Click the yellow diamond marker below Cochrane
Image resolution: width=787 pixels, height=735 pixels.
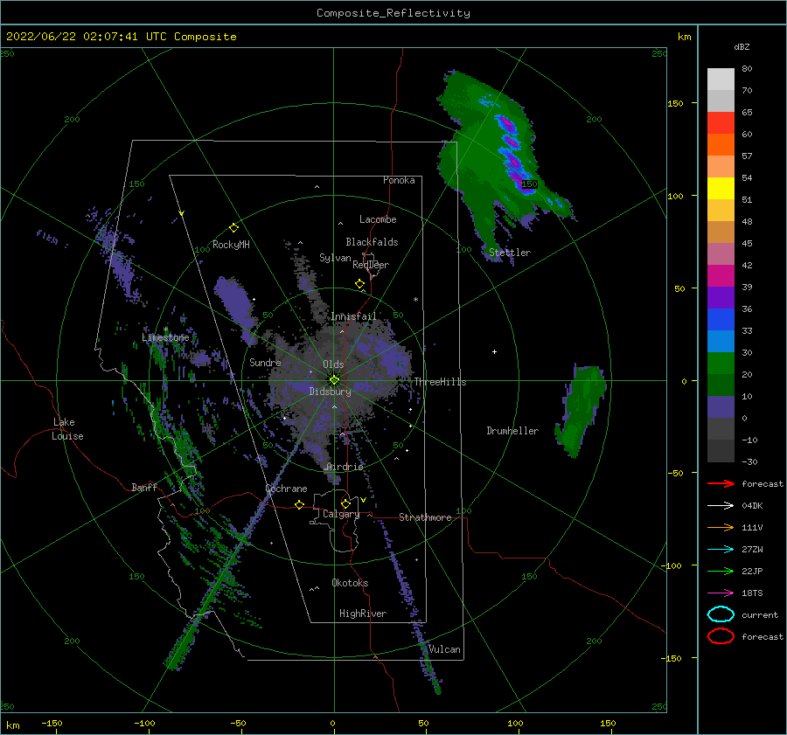pos(300,504)
